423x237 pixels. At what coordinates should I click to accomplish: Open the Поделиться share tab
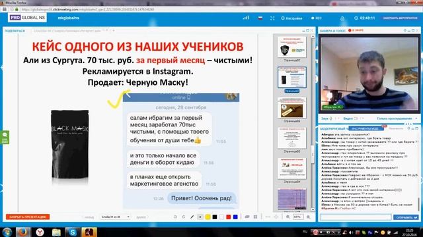(15, 31)
